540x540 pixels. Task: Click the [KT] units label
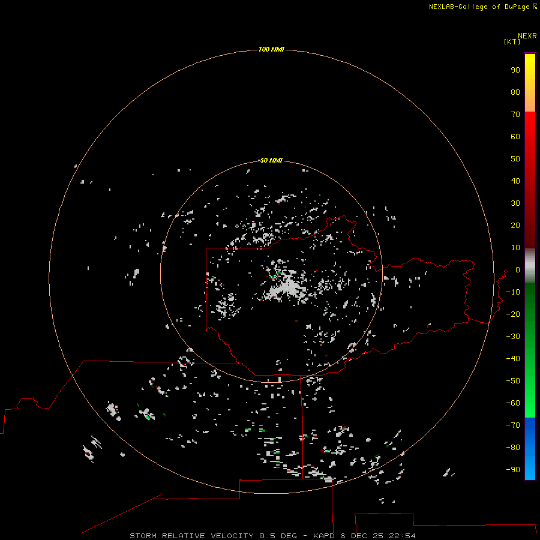point(512,41)
